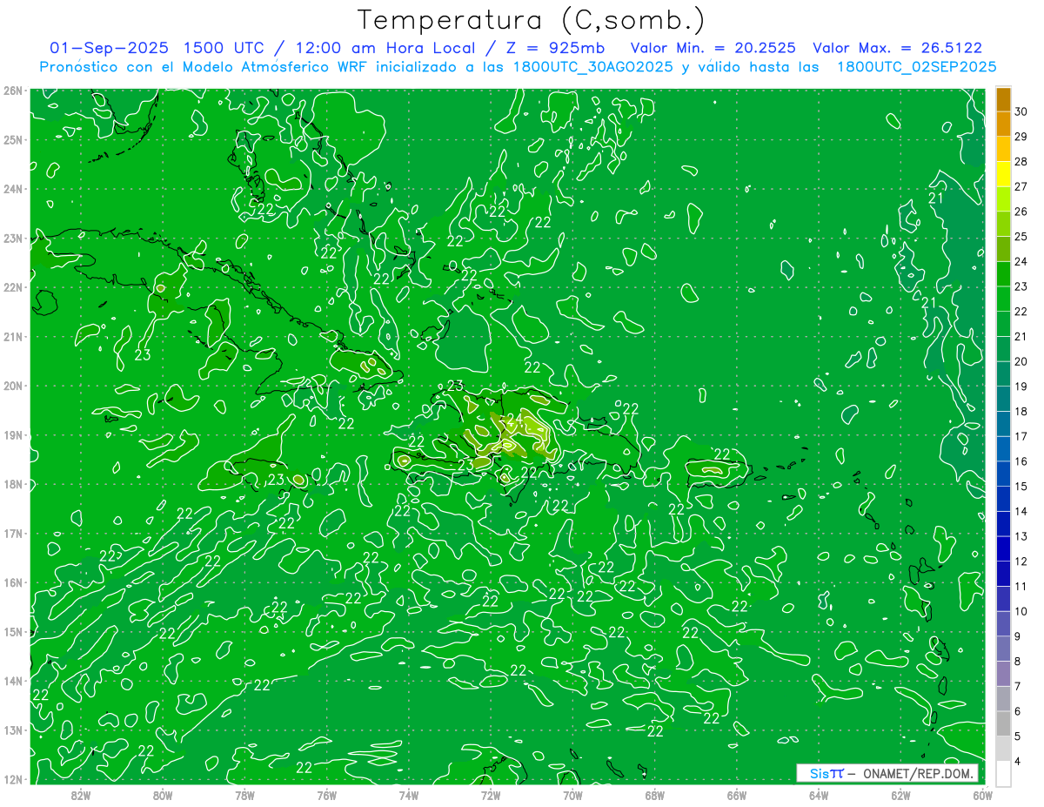Click the legend value "27"
This screenshot has height=807, width=1044.
(x=1021, y=185)
